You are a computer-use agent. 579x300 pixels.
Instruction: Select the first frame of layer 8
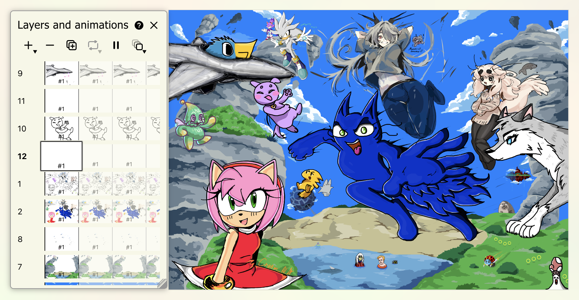pos(62,239)
